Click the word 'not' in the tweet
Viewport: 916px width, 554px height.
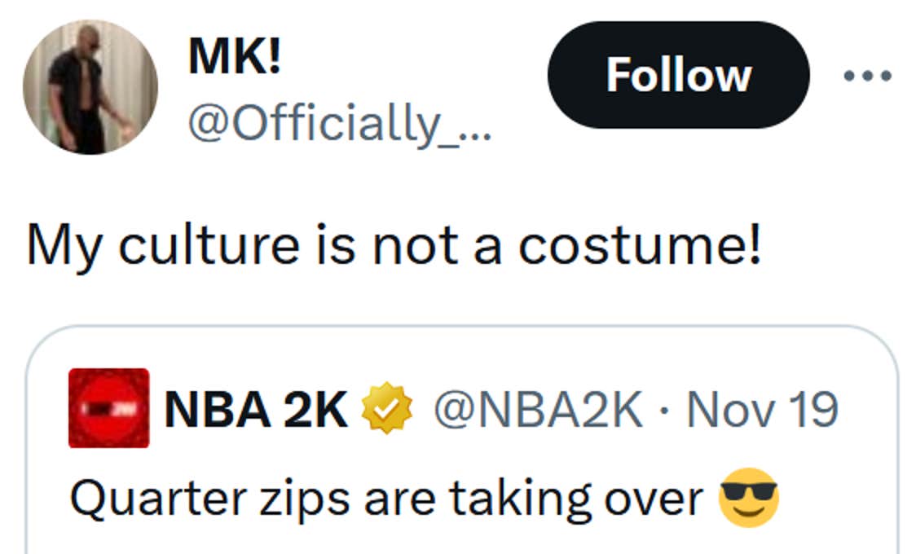click(417, 244)
